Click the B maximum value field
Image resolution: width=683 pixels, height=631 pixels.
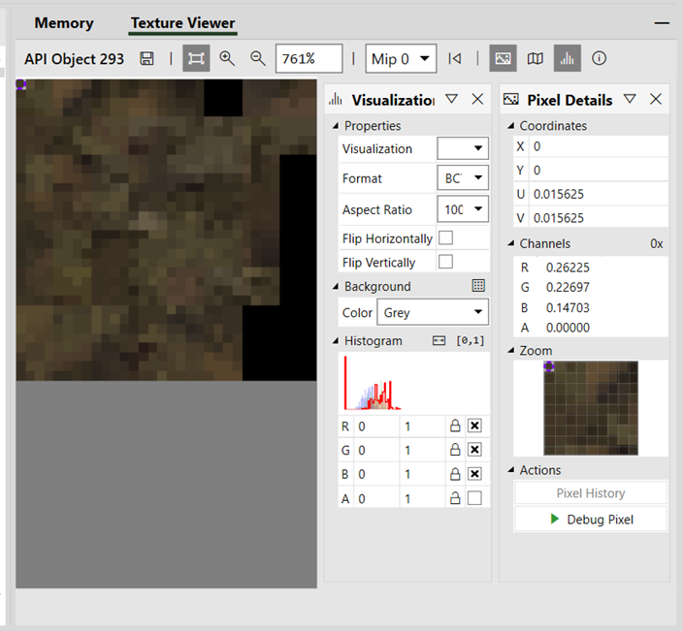click(x=423, y=474)
